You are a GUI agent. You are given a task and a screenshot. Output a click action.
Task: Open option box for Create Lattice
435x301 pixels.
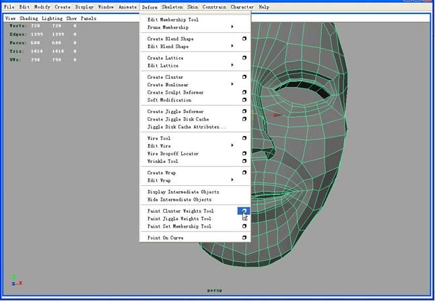(244, 58)
